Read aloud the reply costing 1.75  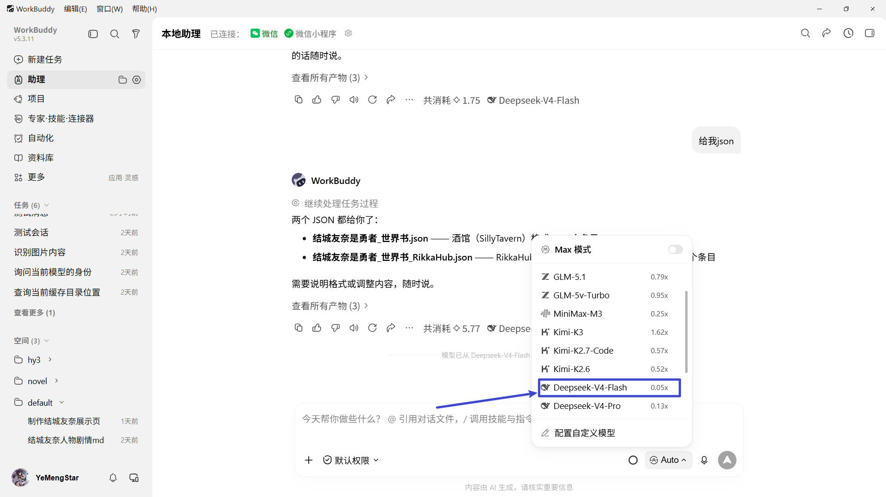(x=354, y=100)
